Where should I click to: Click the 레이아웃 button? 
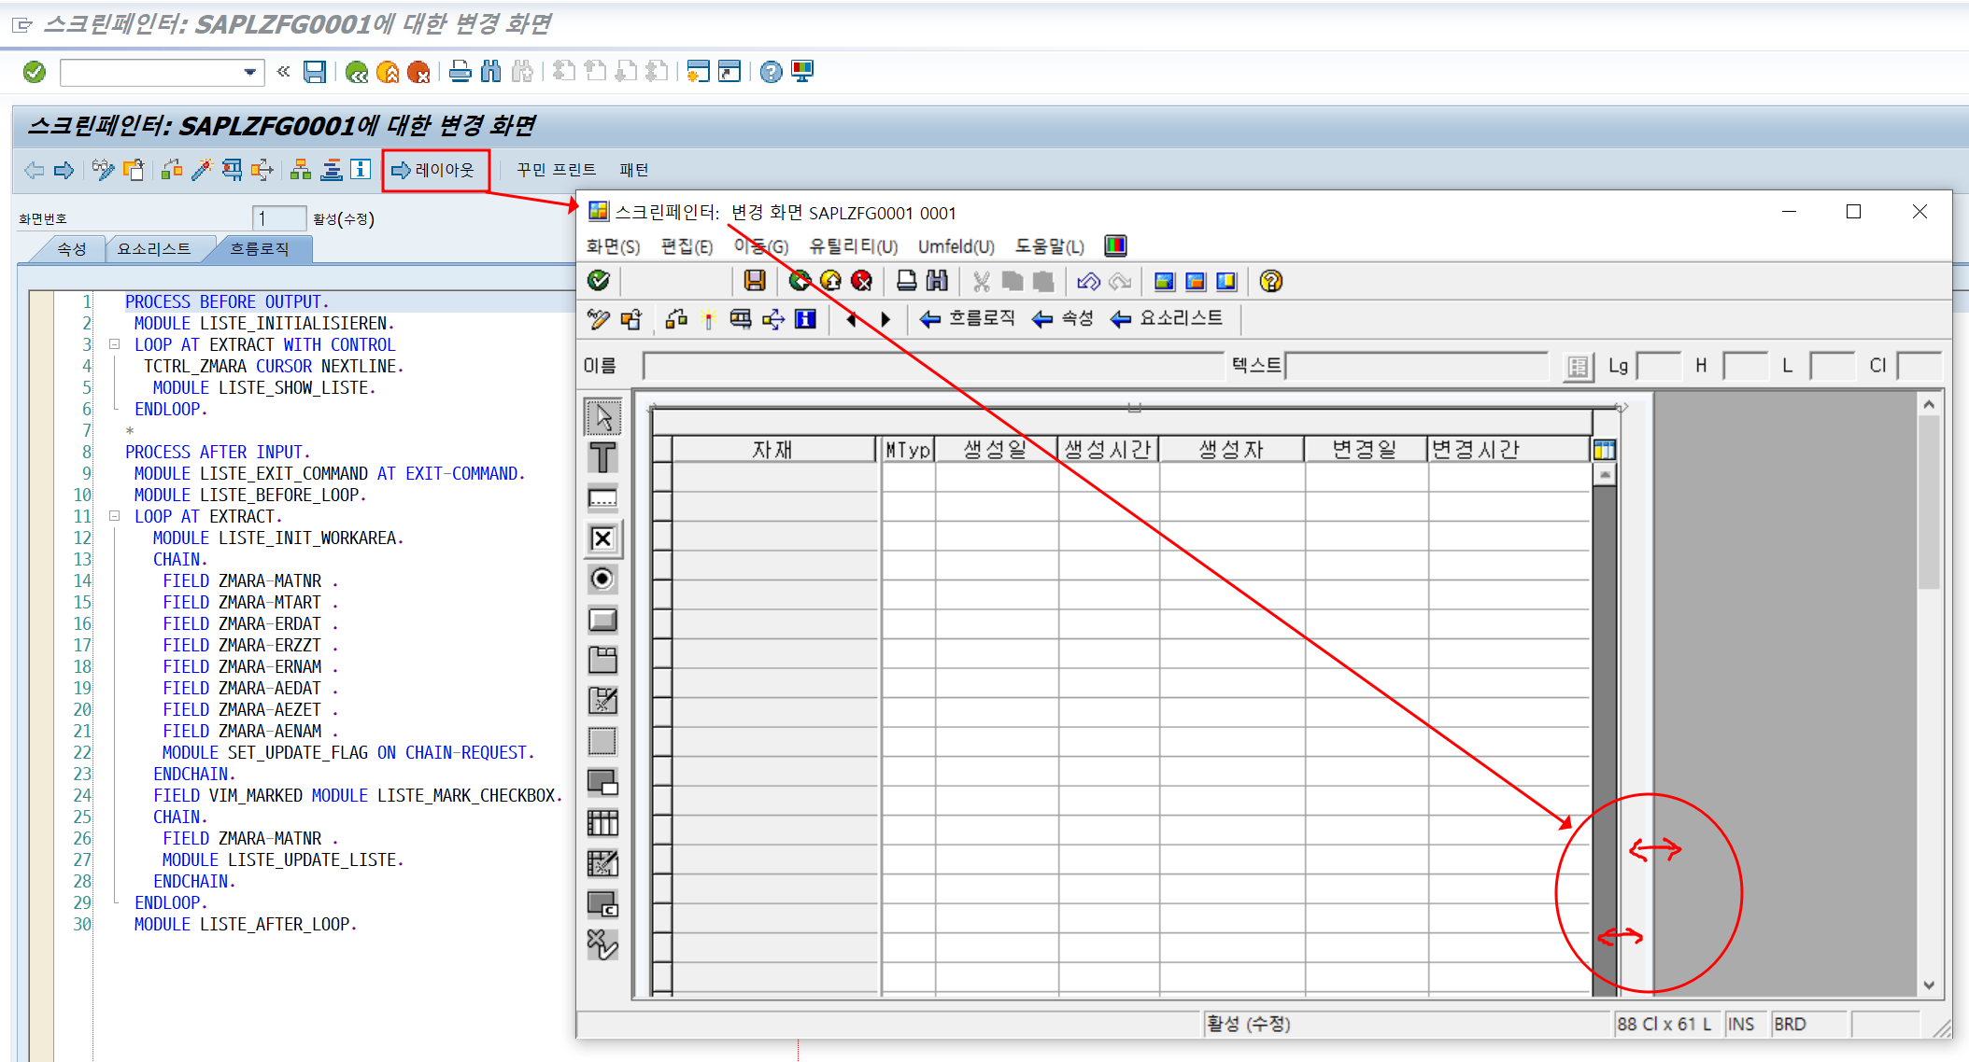[x=435, y=170]
